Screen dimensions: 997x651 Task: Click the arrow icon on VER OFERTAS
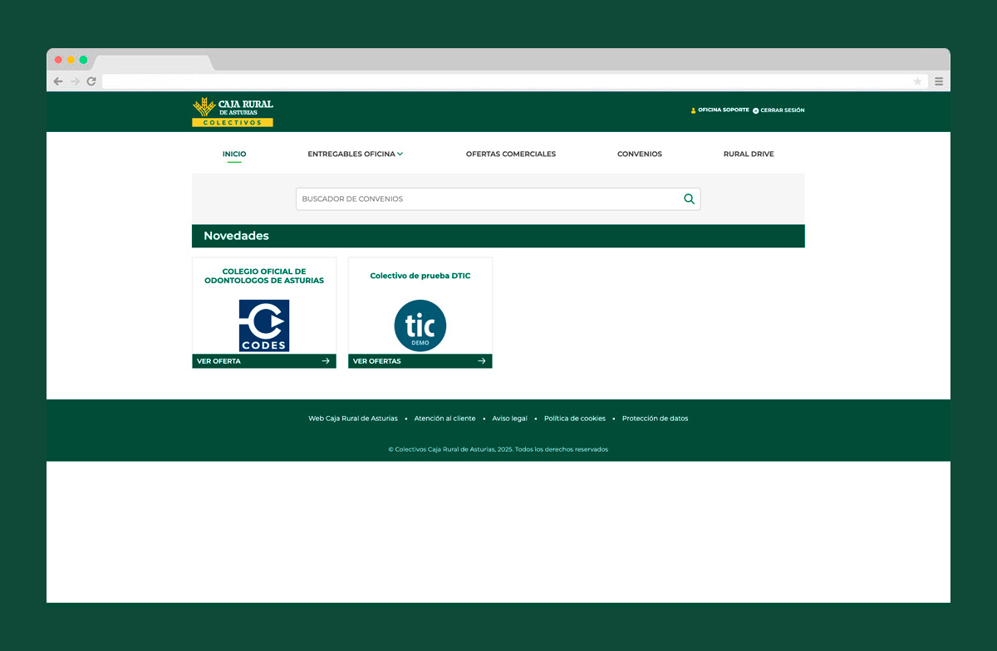(481, 360)
